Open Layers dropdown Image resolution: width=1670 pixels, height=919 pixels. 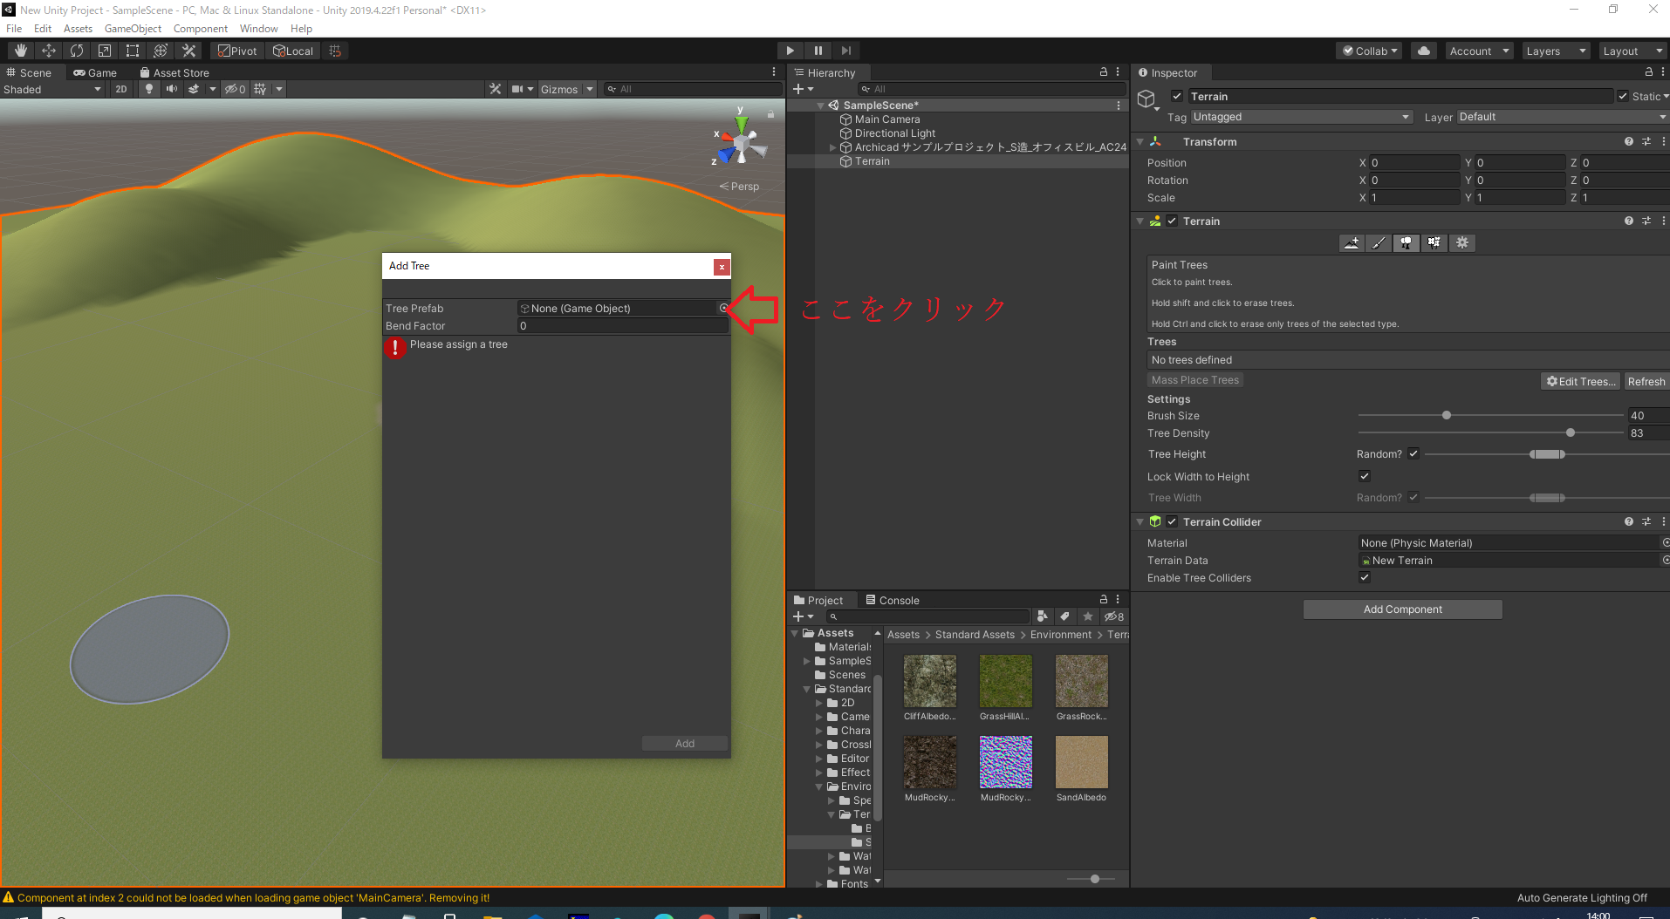click(x=1556, y=51)
